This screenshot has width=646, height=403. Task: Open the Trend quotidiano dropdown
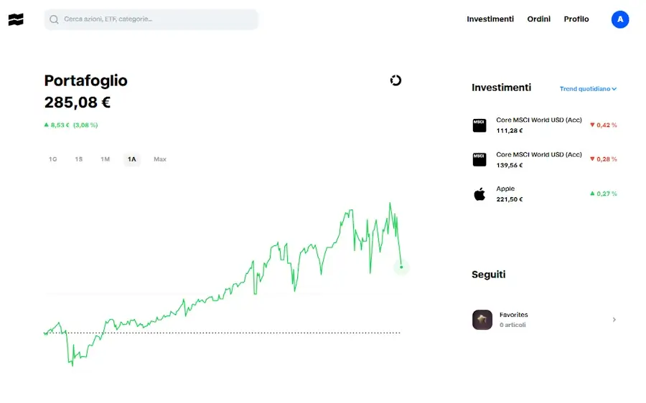(x=588, y=89)
